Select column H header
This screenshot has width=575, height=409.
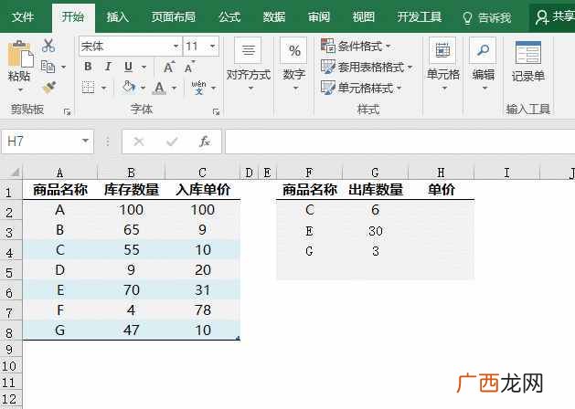[441, 173]
